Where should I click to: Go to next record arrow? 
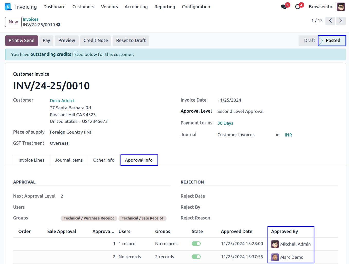(341, 21)
